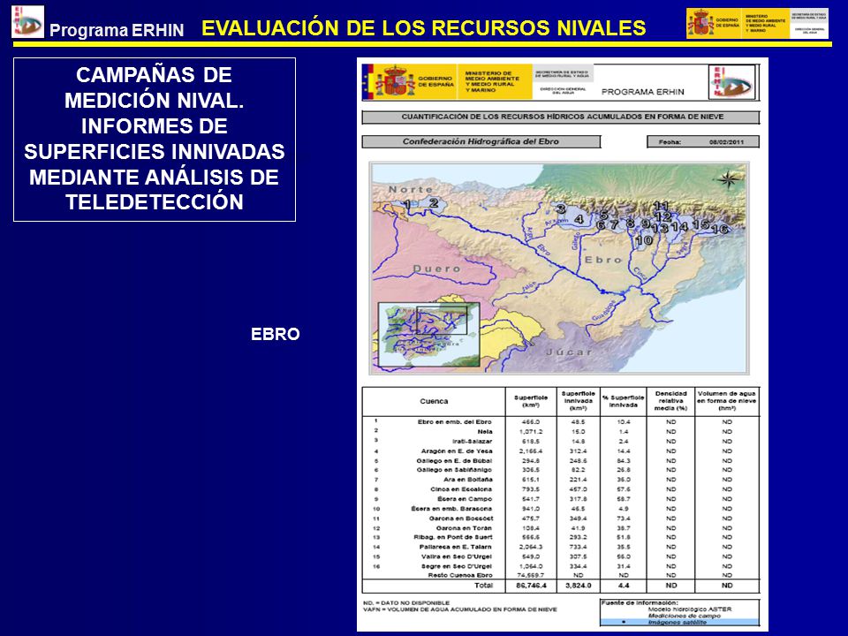Screen dimensions: 848x636
Task: Click the 'Aragón en E. de Yesa' row name
Action: click(457, 451)
